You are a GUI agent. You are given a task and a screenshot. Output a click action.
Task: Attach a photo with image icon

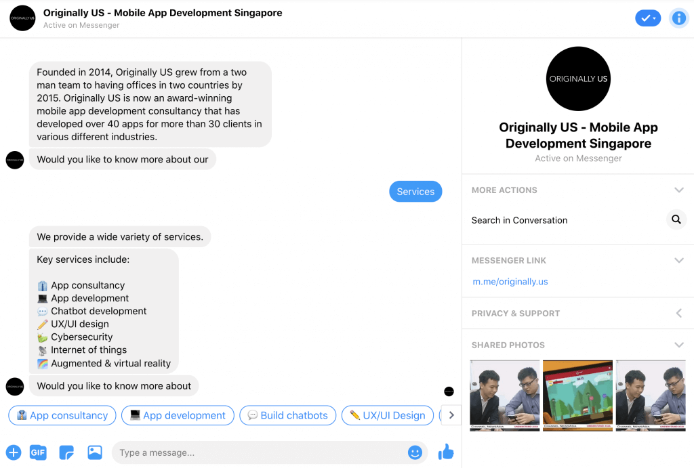coord(95,452)
